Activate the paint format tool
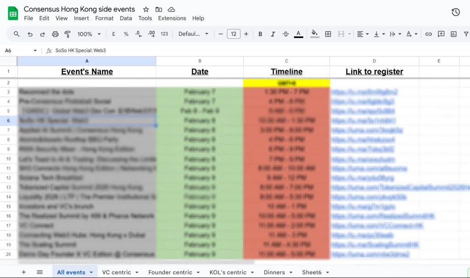470x278 pixels. pyautogui.click(x=67, y=34)
